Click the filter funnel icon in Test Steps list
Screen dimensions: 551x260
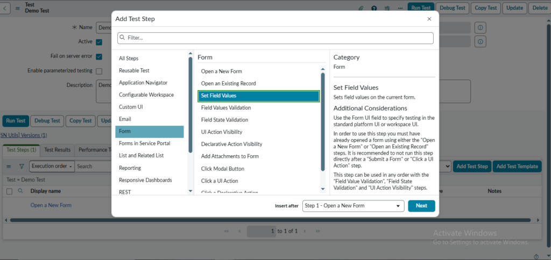[x=22, y=167]
